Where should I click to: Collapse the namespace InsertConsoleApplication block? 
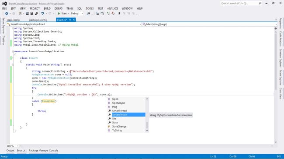pos(13,51)
